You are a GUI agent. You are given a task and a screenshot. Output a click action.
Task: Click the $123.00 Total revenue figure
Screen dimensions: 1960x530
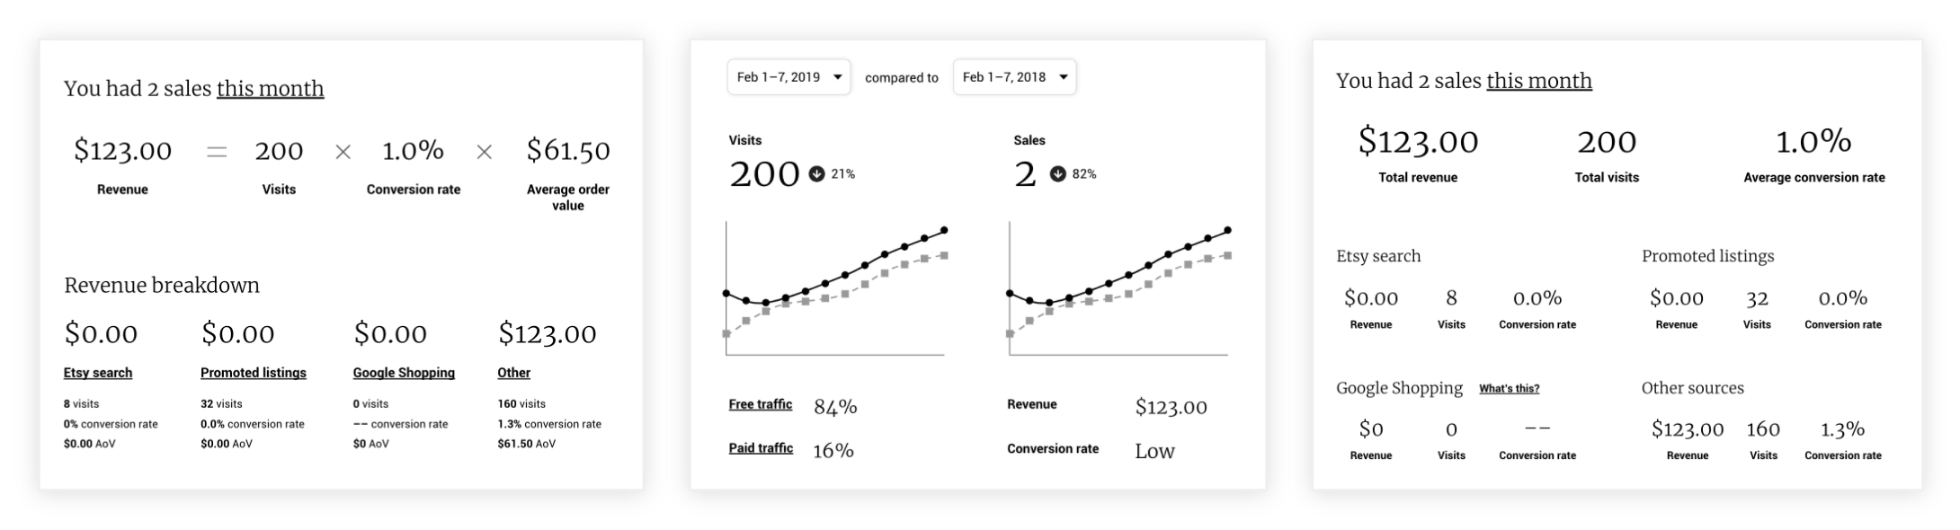click(x=1418, y=141)
